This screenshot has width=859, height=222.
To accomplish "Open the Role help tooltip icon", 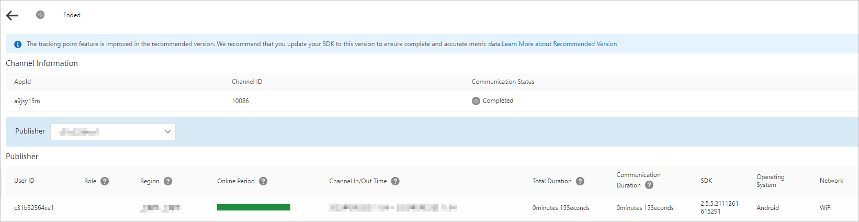I will (x=105, y=181).
